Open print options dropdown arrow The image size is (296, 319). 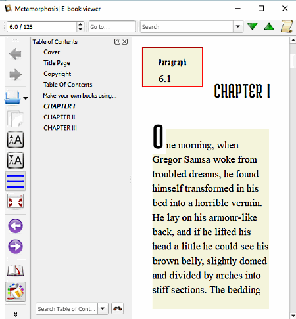[x=26, y=98]
